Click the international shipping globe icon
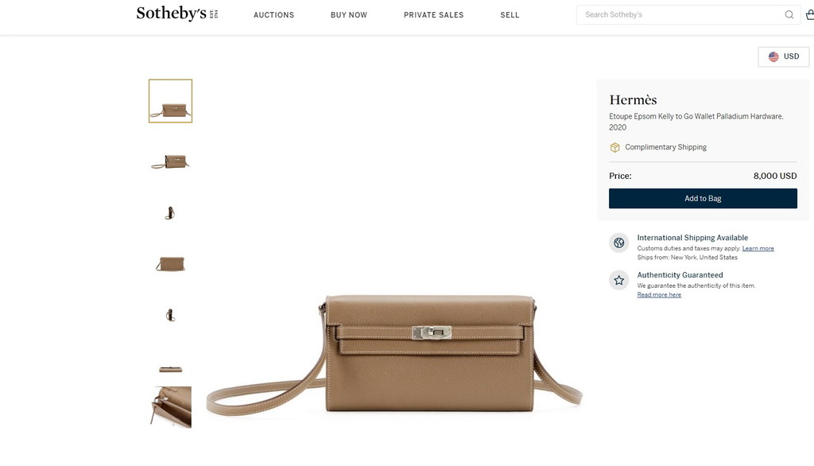This screenshot has height=466, width=814. coord(618,243)
